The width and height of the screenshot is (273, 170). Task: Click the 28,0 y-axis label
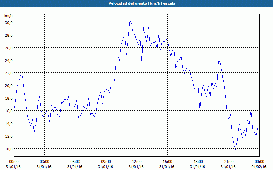(9, 35)
